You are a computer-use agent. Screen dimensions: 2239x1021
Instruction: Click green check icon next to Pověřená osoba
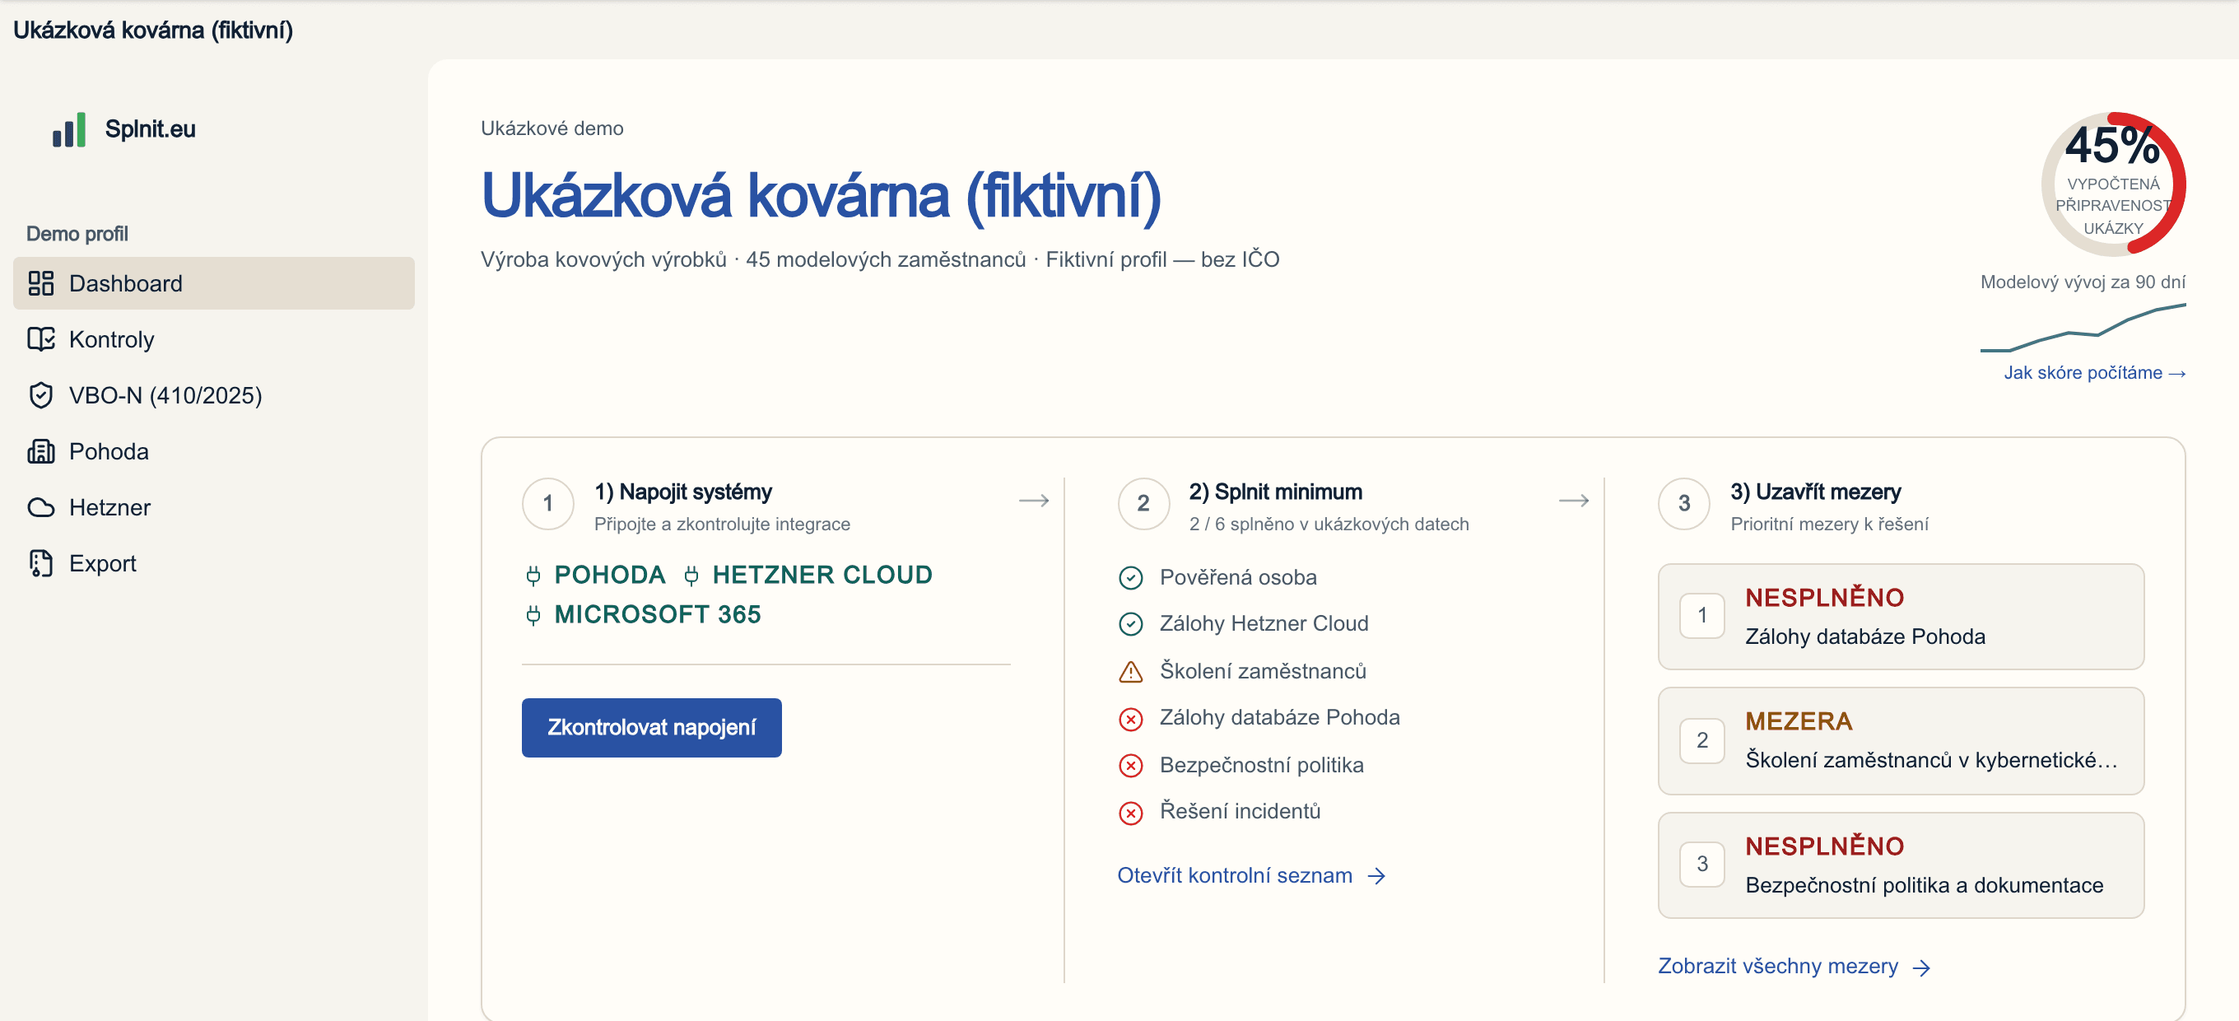tap(1131, 578)
